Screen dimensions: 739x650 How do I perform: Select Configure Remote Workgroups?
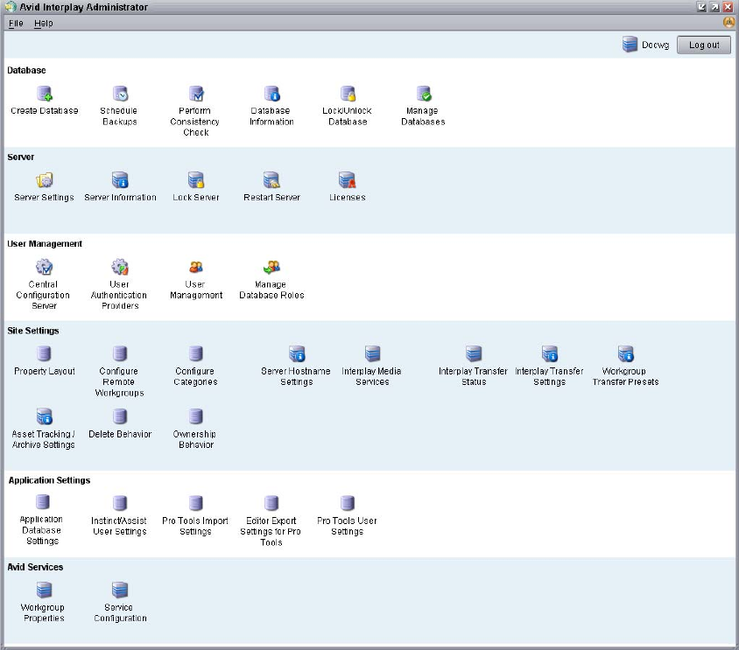point(120,353)
